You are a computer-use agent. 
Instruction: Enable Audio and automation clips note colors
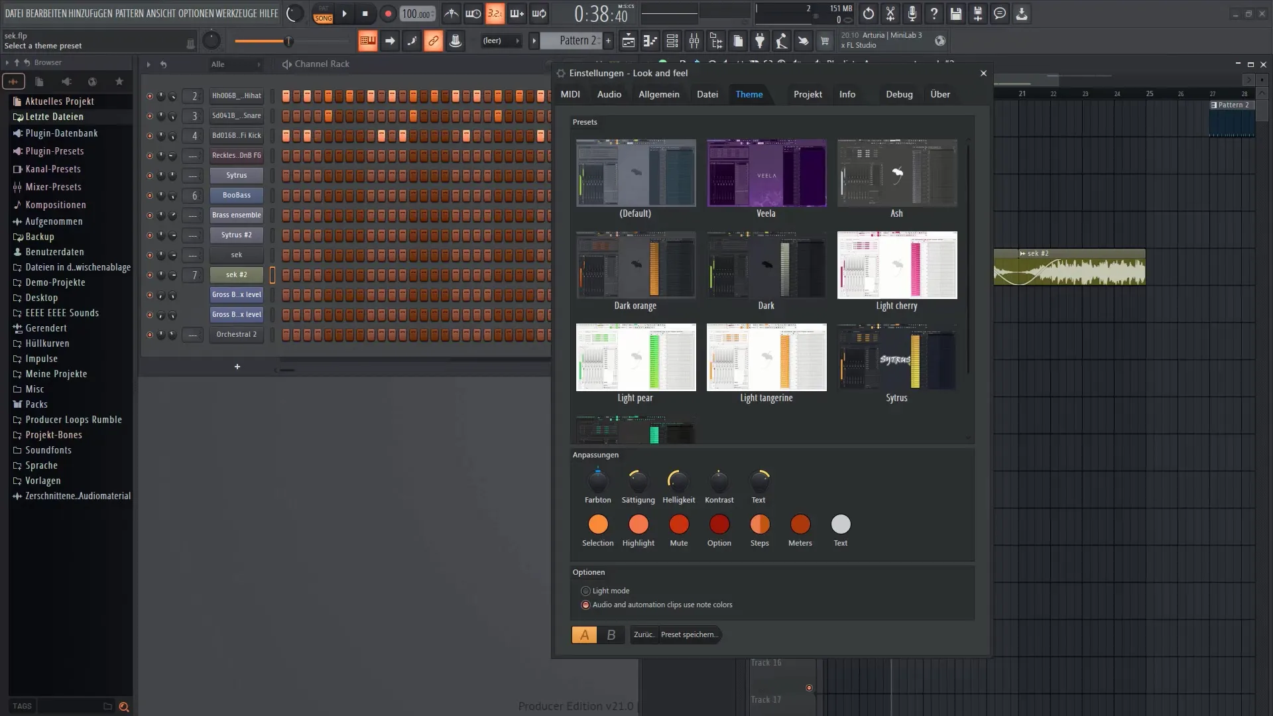pyautogui.click(x=586, y=604)
